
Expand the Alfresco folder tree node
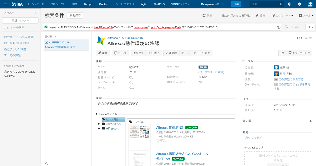click(x=99, y=128)
